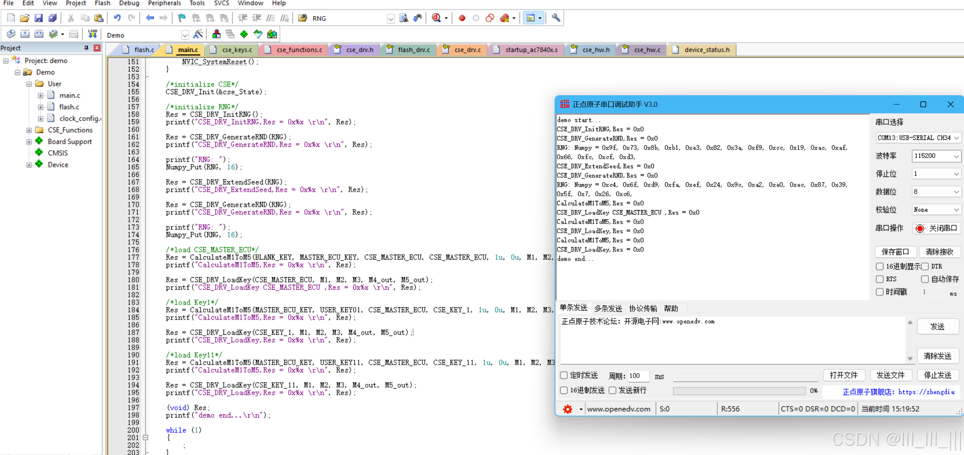Image resolution: width=964 pixels, height=455 pixels.
Task: Open Manage Run-Time Environment green diamond icon
Action: 244,34
